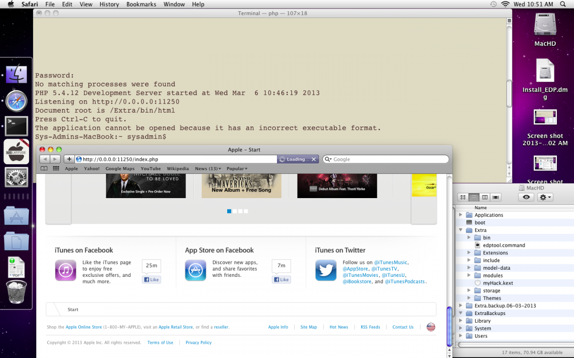The height and width of the screenshot is (358, 574).
Task: Switch Finder to icon view
Action: (x=463, y=197)
